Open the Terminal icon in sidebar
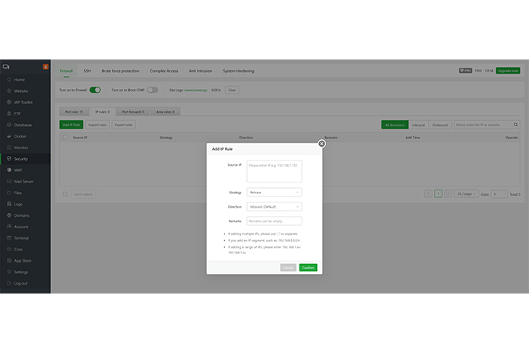The width and height of the screenshot is (529, 353). coord(8,237)
